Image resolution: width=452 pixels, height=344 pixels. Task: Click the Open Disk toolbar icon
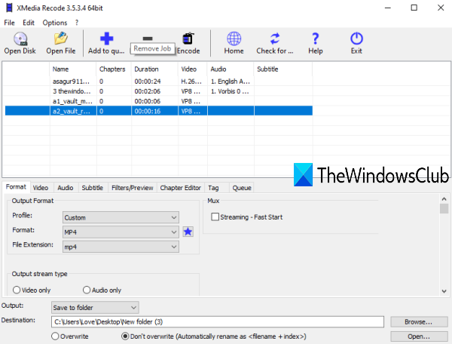pos(20,38)
